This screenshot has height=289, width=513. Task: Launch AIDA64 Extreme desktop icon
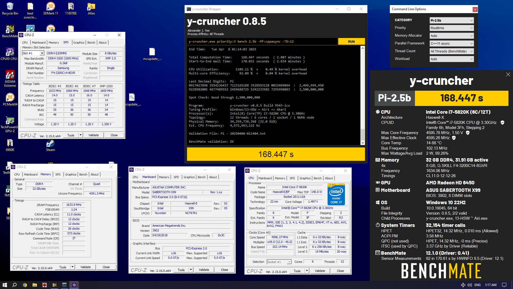click(10, 79)
